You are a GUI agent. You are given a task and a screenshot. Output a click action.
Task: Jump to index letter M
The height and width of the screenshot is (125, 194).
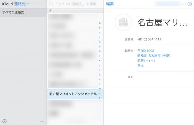[x=100, y=89]
